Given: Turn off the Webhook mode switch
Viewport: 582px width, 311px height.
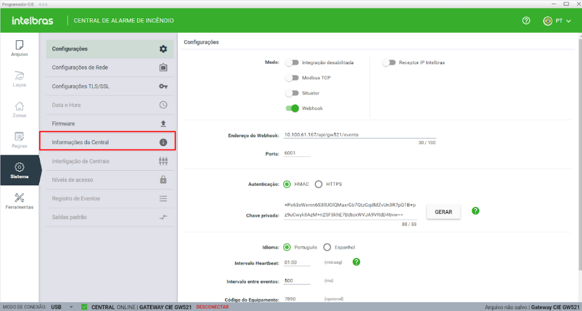Looking at the screenshot, I should [x=292, y=108].
